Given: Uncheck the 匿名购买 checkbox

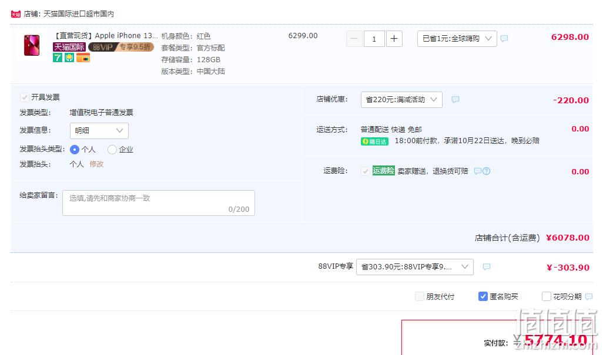Looking at the screenshot, I should [483, 297].
